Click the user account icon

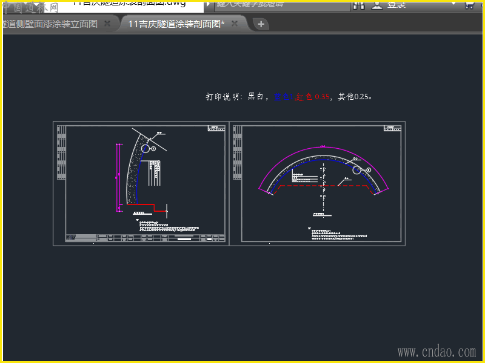point(376,5)
